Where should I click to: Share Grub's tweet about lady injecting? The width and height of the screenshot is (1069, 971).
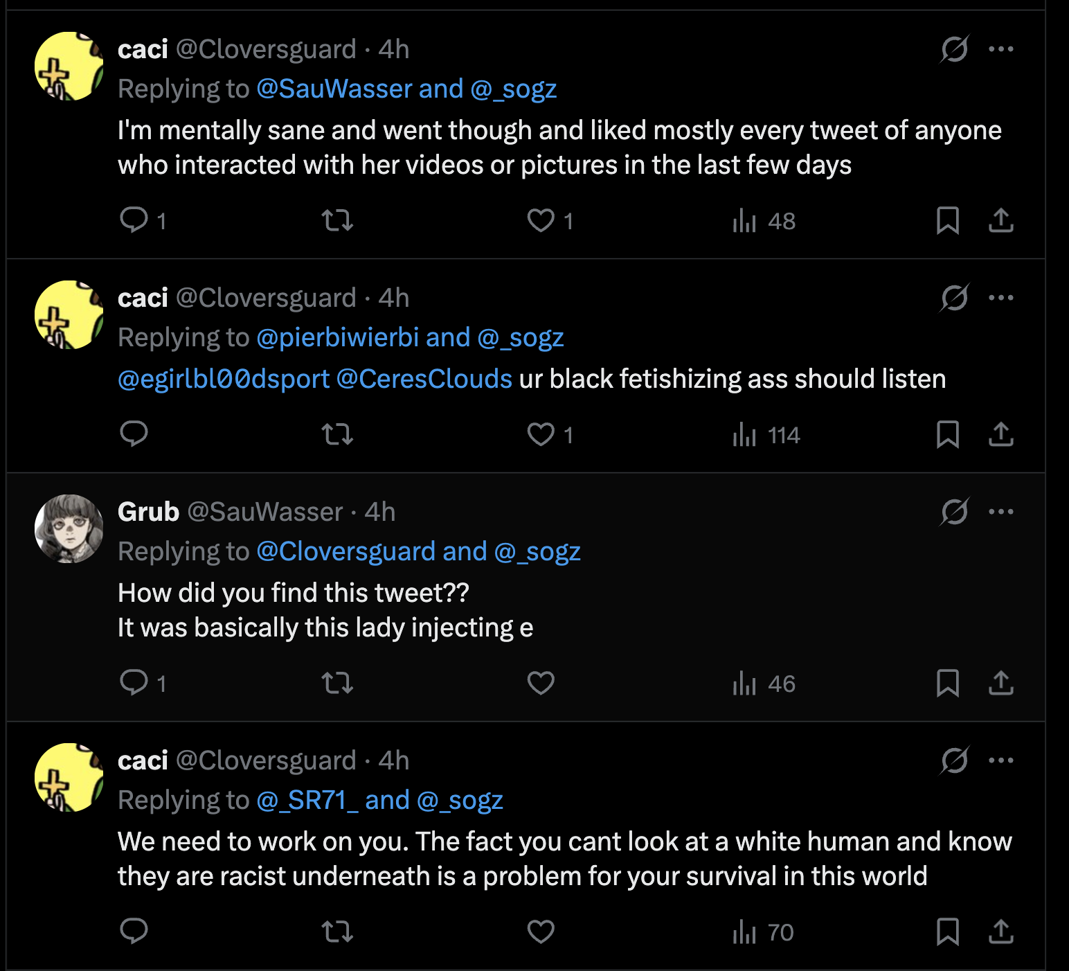point(1001,684)
